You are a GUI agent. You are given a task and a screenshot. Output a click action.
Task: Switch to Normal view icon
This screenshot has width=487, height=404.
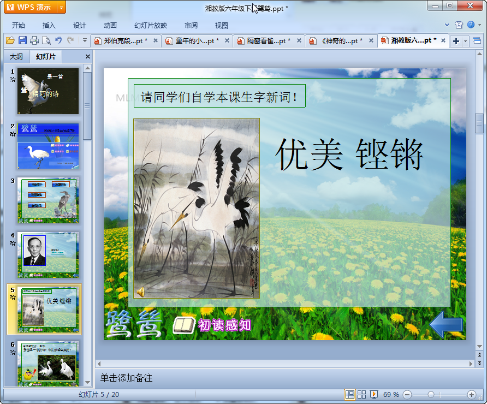[350, 395]
